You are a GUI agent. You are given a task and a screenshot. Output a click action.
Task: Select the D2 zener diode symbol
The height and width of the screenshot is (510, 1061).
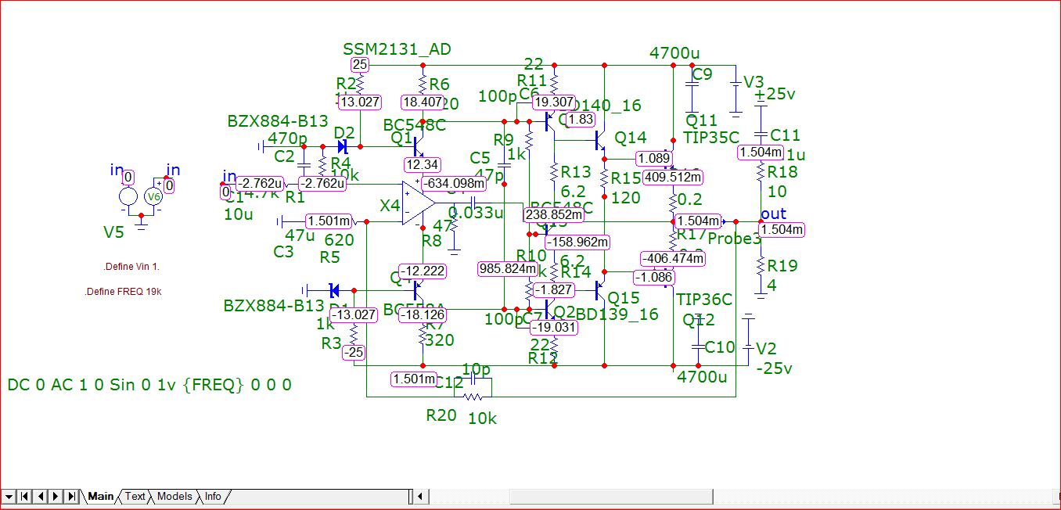click(x=342, y=145)
